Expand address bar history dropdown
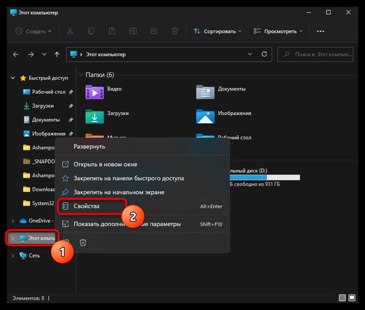Viewport: 365px width, 310px height. tap(250, 54)
